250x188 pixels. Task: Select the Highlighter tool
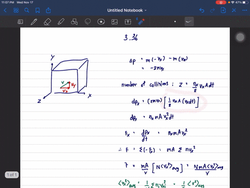[61, 22]
